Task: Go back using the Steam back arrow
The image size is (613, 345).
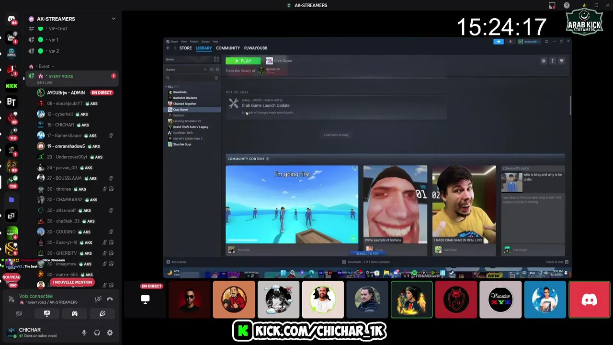Action: (x=168, y=48)
